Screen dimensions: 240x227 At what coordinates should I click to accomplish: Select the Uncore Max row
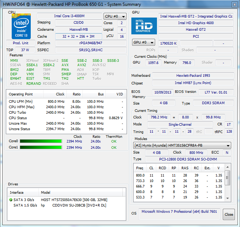[66, 124]
